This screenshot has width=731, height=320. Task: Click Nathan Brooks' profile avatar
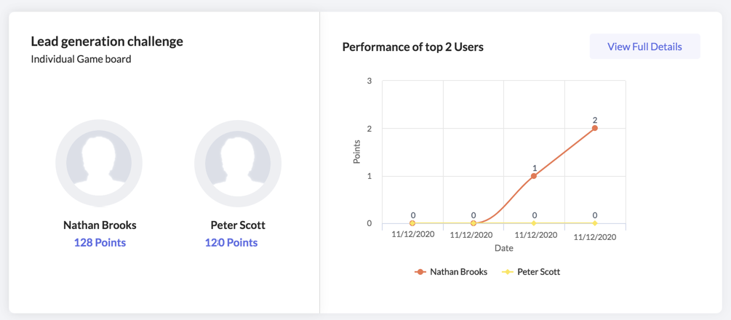pyautogui.click(x=99, y=163)
